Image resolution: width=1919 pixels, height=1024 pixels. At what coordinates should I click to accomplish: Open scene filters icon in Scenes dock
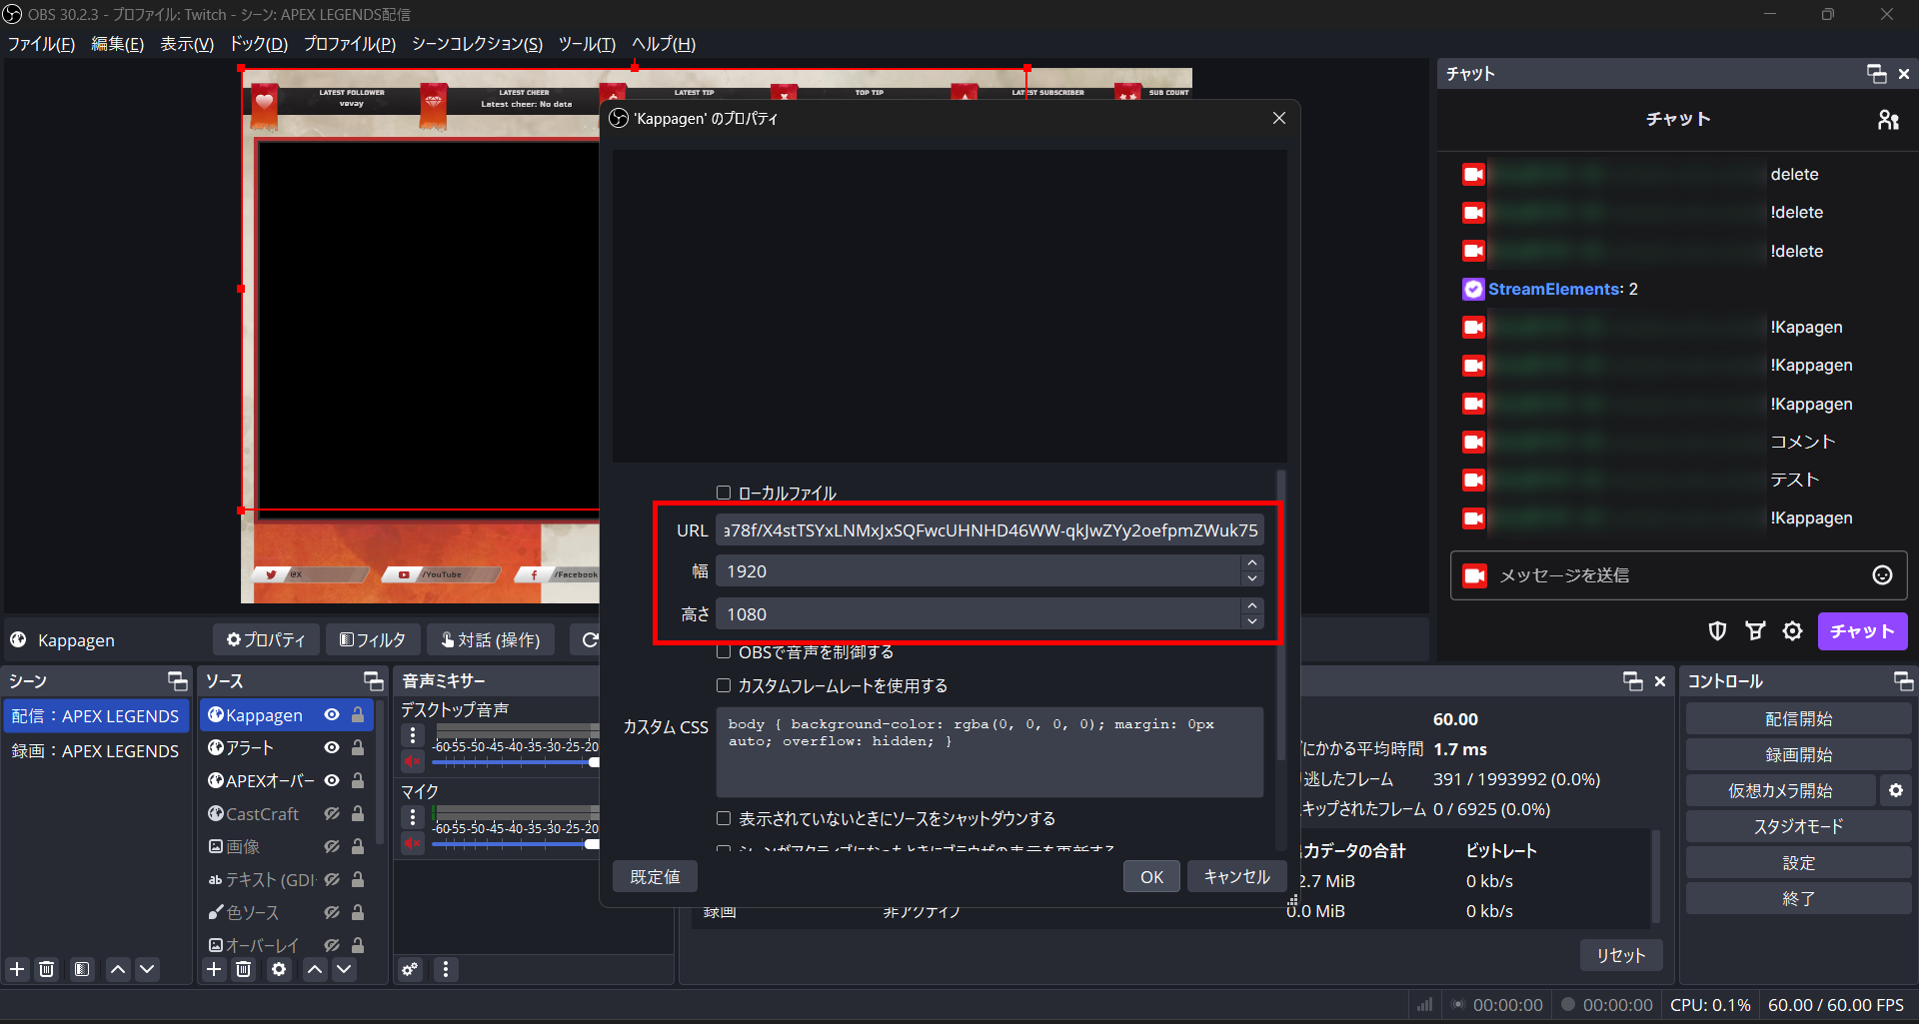pyautogui.click(x=82, y=969)
